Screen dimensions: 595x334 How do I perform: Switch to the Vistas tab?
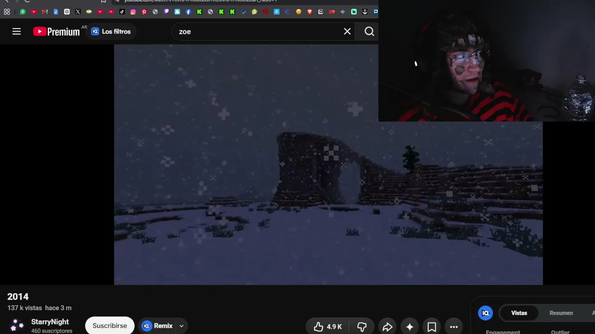519,313
